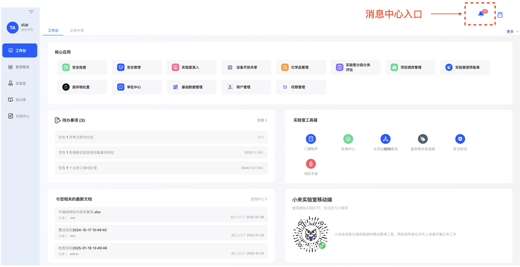Click 文档中心 link above latest documents
Image resolution: width=520 pixels, height=267 pixels.
pos(258,199)
